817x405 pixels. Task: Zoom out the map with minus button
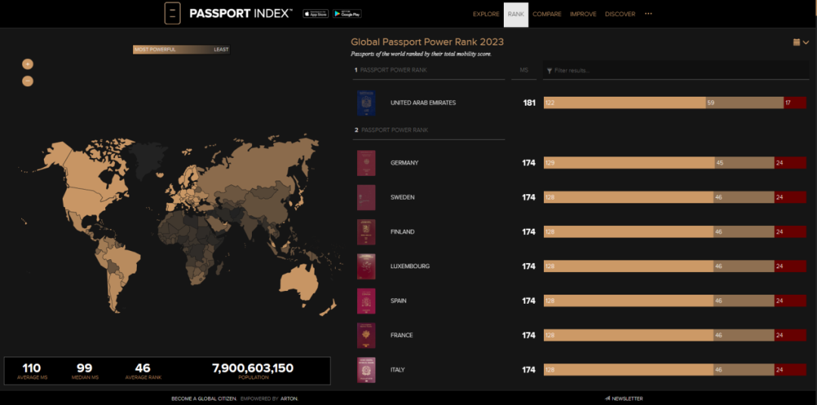28,81
